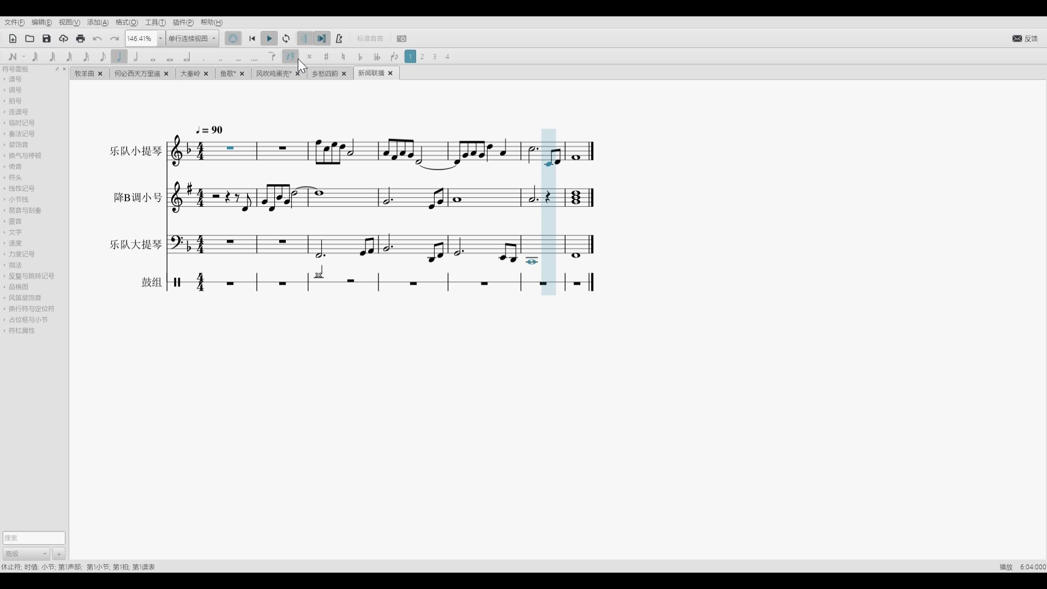Switch to the 牧羊曲 score tab
This screenshot has height=589, width=1047.
coord(85,74)
